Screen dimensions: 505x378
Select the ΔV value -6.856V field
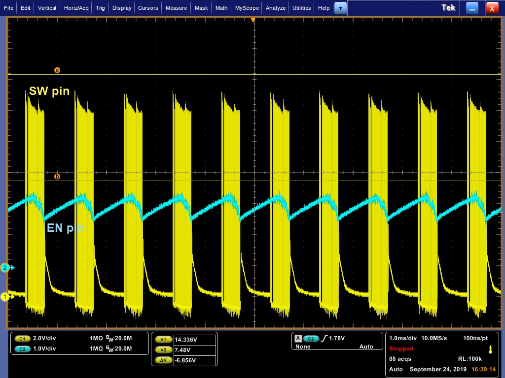pyautogui.click(x=194, y=360)
